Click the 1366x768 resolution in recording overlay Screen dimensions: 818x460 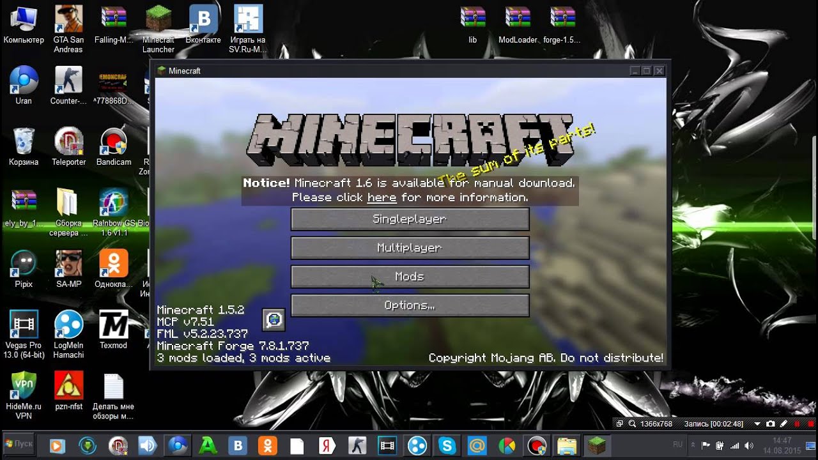[656, 424]
